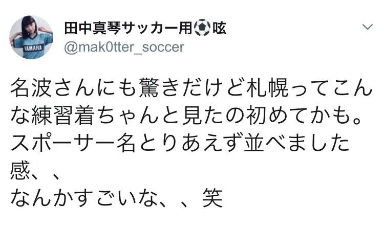Click the phrase なんかすごいな on the last line
This screenshot has width=384, height=229.
click(x=84, y=198)
